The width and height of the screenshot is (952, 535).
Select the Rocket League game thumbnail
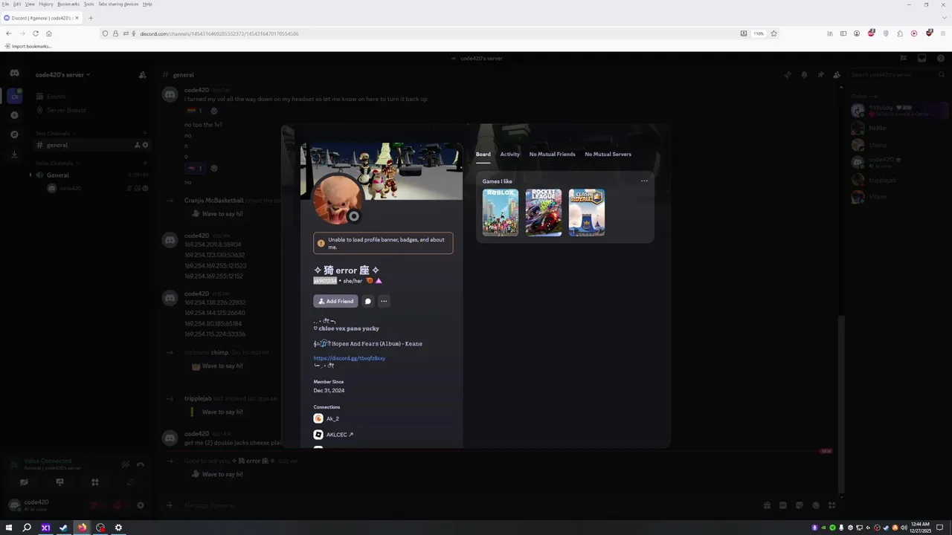[x=544, y=213]
